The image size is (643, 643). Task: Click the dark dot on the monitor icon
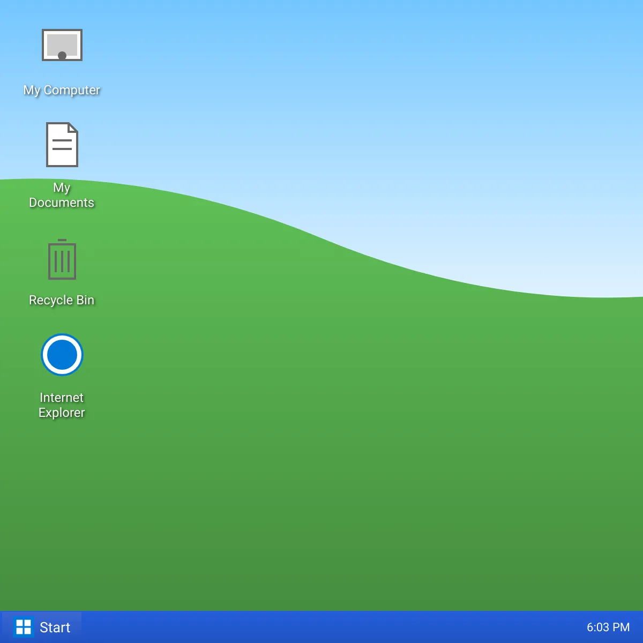62,55
